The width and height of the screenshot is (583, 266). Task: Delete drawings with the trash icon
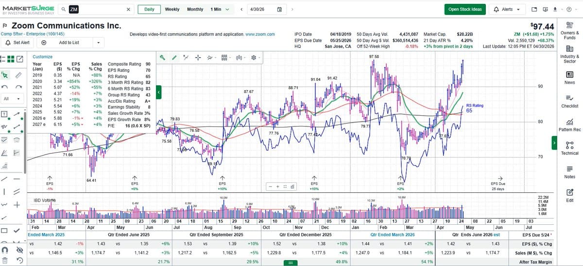click(x=5, y=261)
